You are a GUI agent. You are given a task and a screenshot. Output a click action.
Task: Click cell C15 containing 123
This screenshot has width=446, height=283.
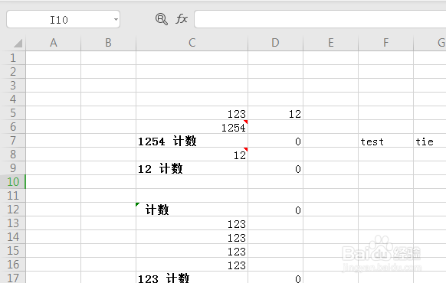[x=192, y=251]
